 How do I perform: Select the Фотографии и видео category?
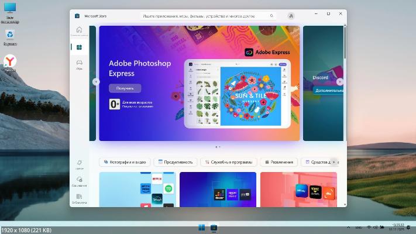tap(125, 162)
